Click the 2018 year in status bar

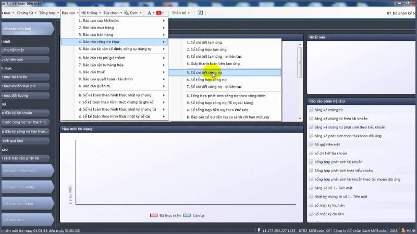(x=394, y=230)
